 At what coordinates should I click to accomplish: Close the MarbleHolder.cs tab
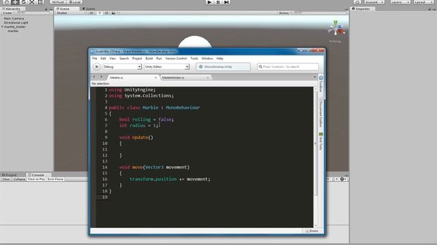point(208,78)
